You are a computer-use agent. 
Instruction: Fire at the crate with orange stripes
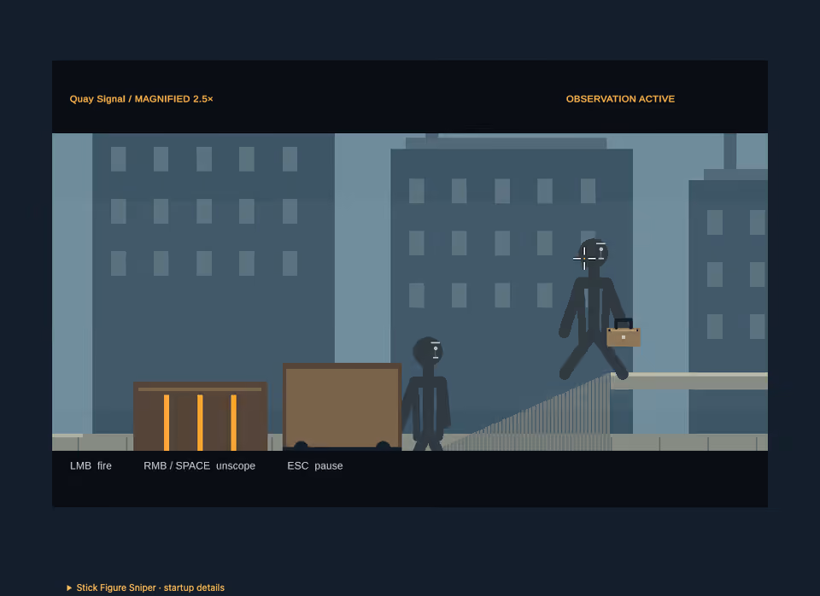(x=200, y=416)
